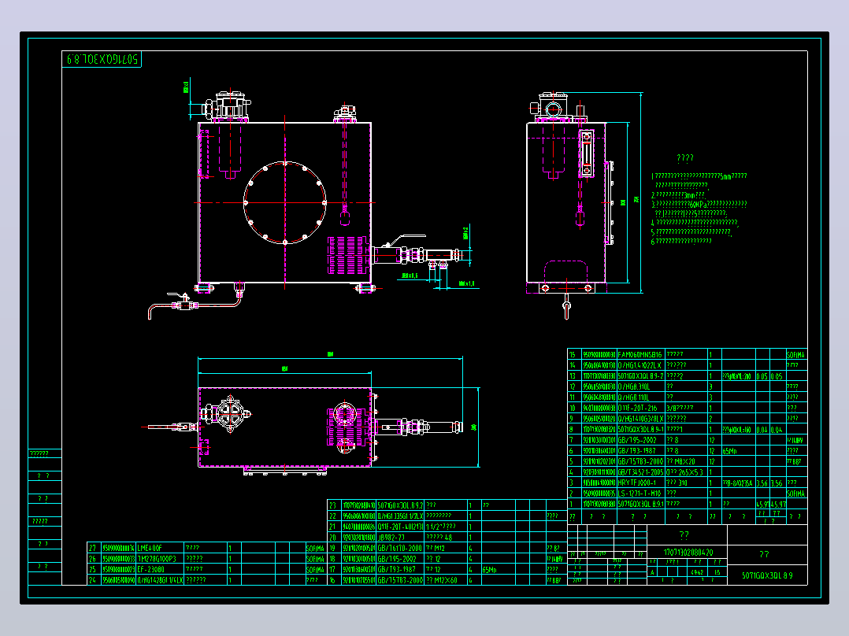The image size is (849, 636).
Task: Select the Q11F-20T-40 valve entry in row 21
Action: [400, 526]
